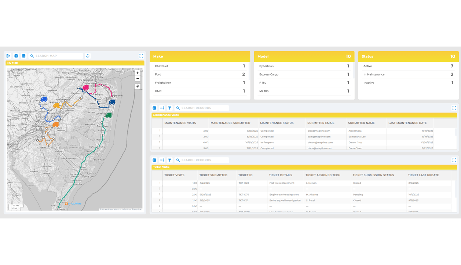
Task: Reset the map view with the refresh icon
Action: pos(88,56)
